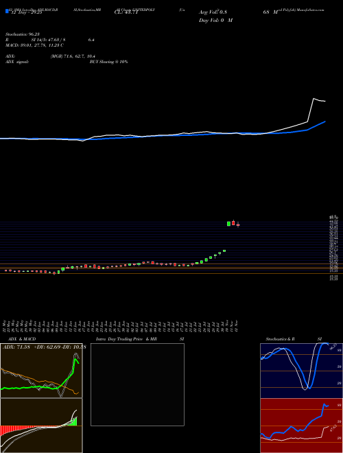Click the 'SI 14/3: 47.63 / 8' value
The height and width of the screenshot is (453, 343).
tap(49, 40)
